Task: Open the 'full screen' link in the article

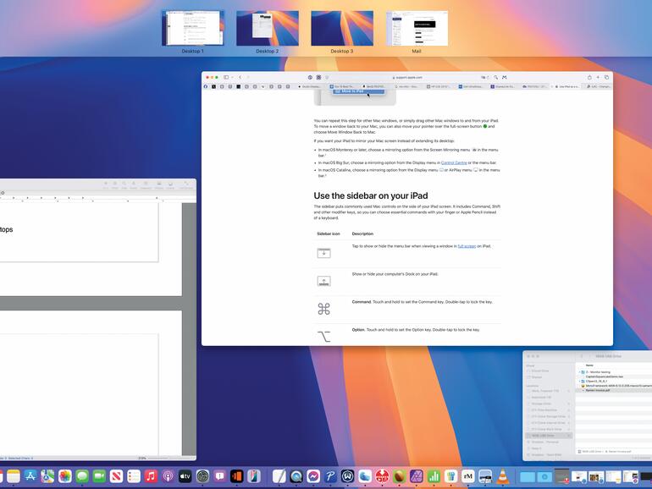Action: (467, 246)
